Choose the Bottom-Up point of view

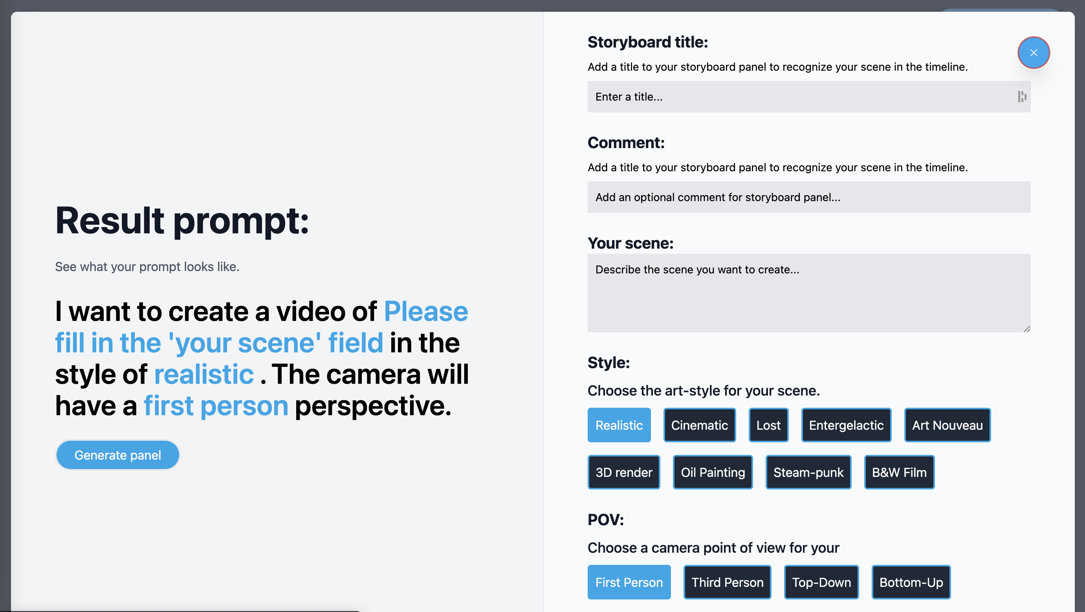[911, 582]
